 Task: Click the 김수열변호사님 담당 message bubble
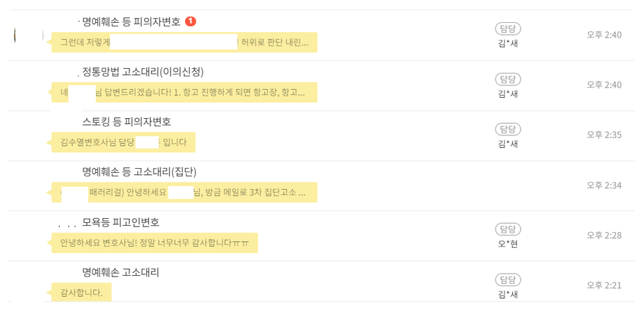pyautogui.click(x=123, y=142)
